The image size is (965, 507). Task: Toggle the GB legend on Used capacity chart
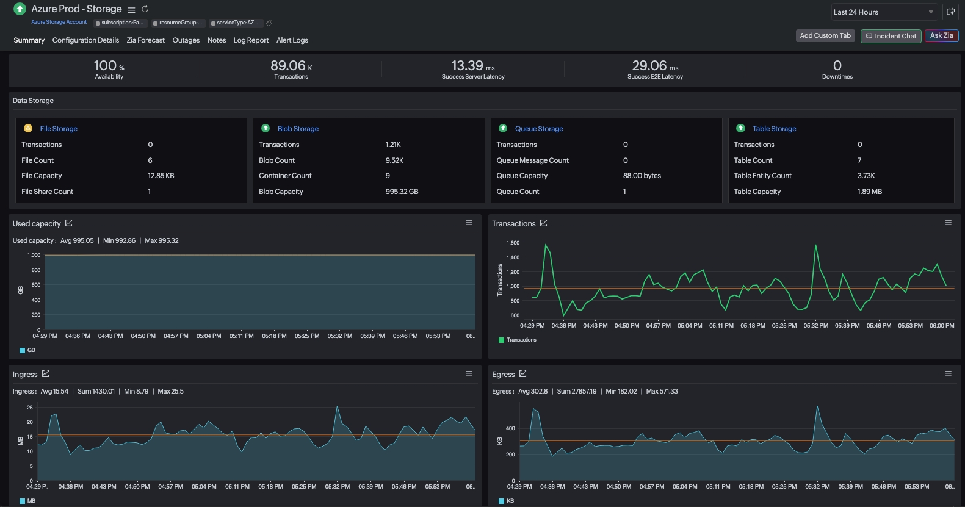pyautogui.click(x=27, y=350)
